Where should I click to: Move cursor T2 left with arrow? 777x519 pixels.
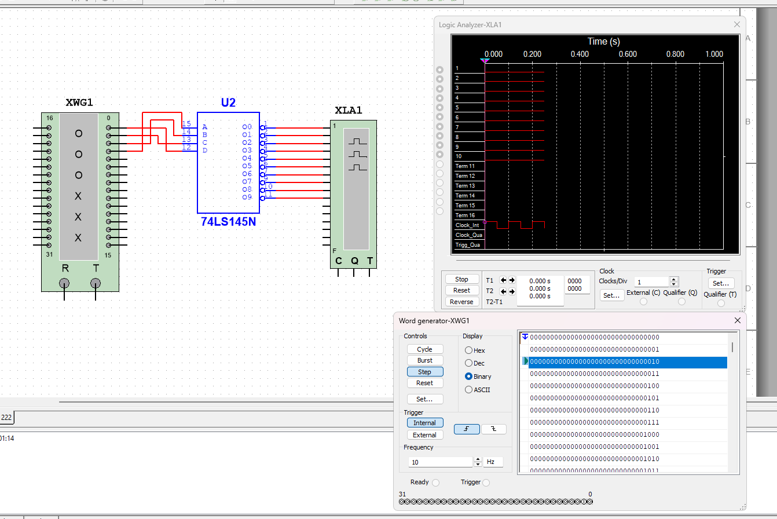point(503,291)
